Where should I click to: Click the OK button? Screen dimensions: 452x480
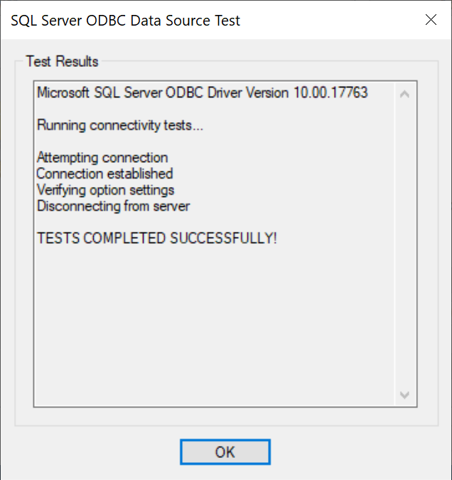225,452
